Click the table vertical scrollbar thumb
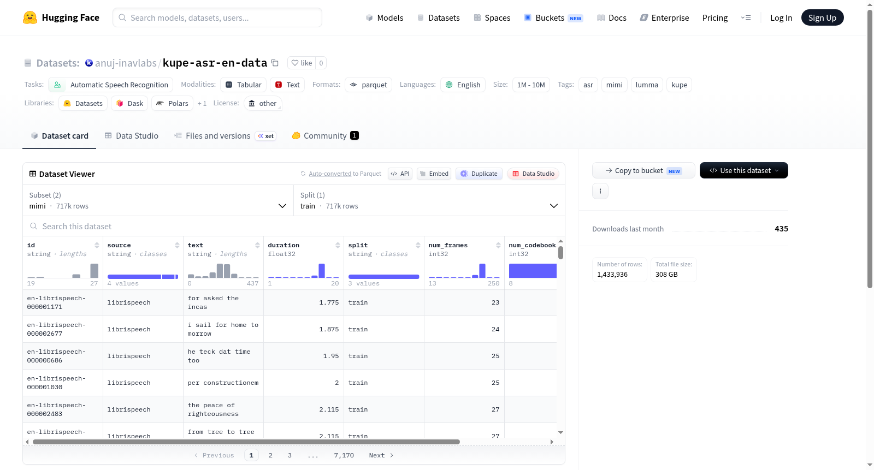The image size is (874, 470). click(560, 253)
